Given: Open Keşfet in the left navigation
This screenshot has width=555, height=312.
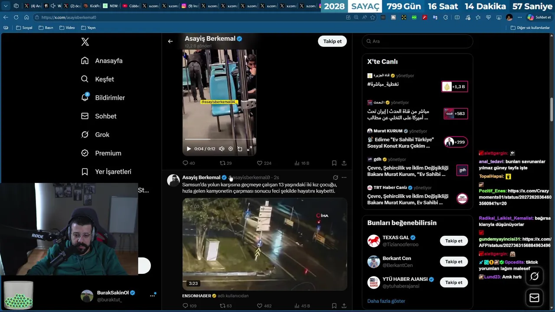Looking at the screenshot, I should pyautogui.click(x=98, y=79).
